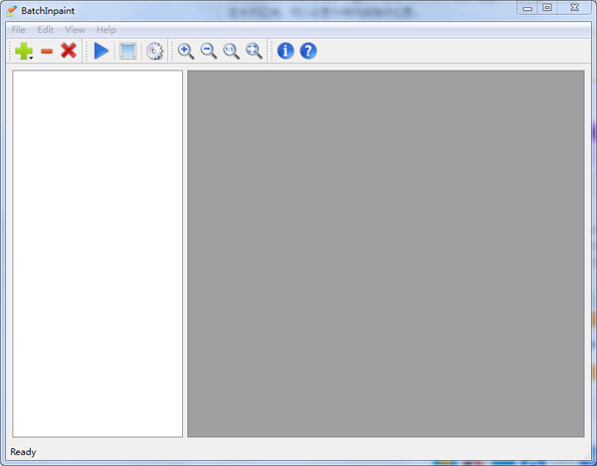The height and width of the screenshot is (466, 597).
Task: Click the gray image preview area
Action: (386, 253)
